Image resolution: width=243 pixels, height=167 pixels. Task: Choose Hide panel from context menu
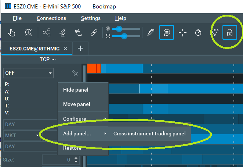click(83, 90)
